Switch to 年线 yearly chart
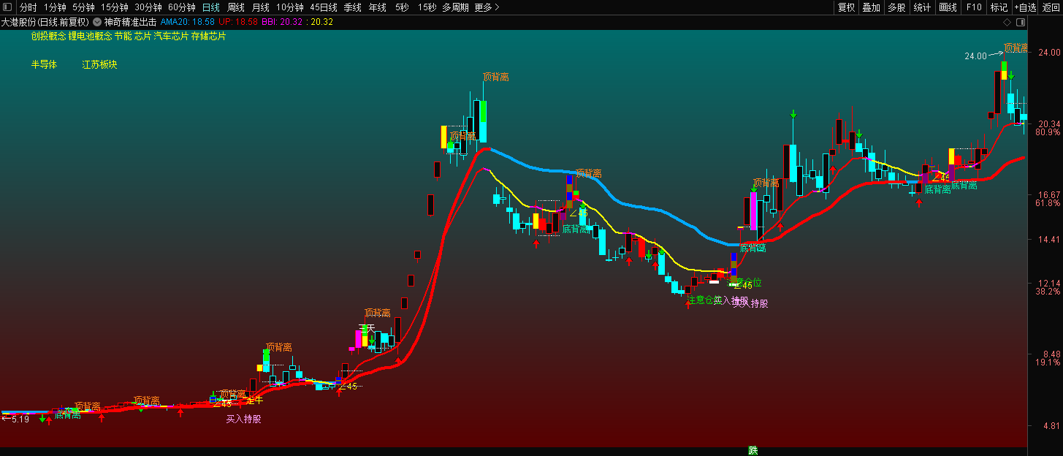Screen dimensions: 1063x456 click(378, 7)
